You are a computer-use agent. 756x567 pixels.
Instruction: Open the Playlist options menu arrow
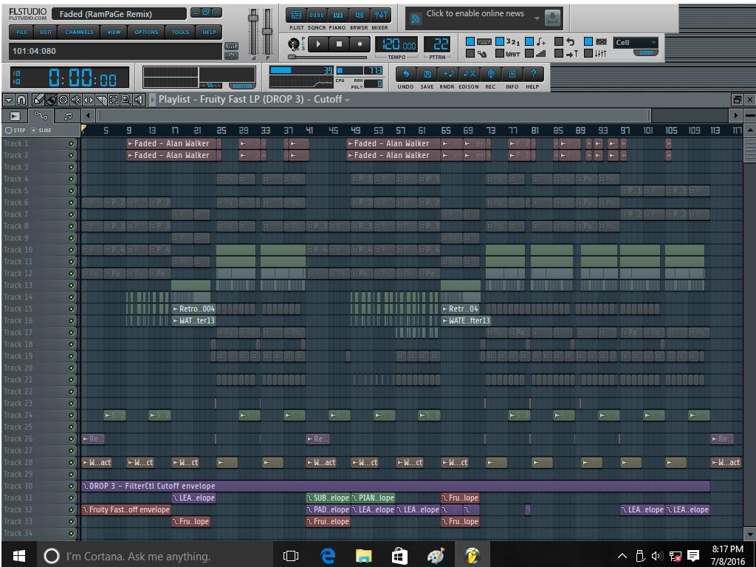(9, 100)
